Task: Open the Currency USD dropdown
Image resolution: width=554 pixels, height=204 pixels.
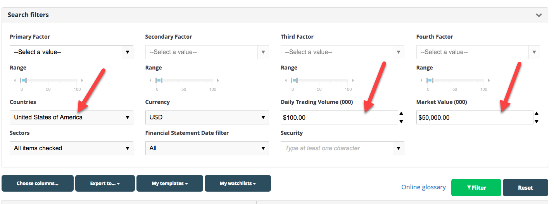Action: click(207, 117)
